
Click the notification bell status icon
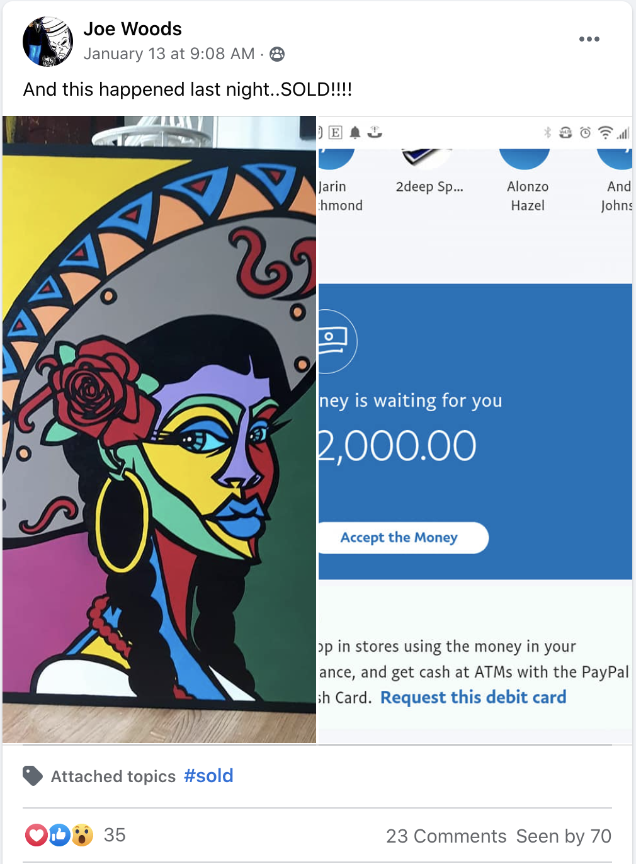pos(355,132)
